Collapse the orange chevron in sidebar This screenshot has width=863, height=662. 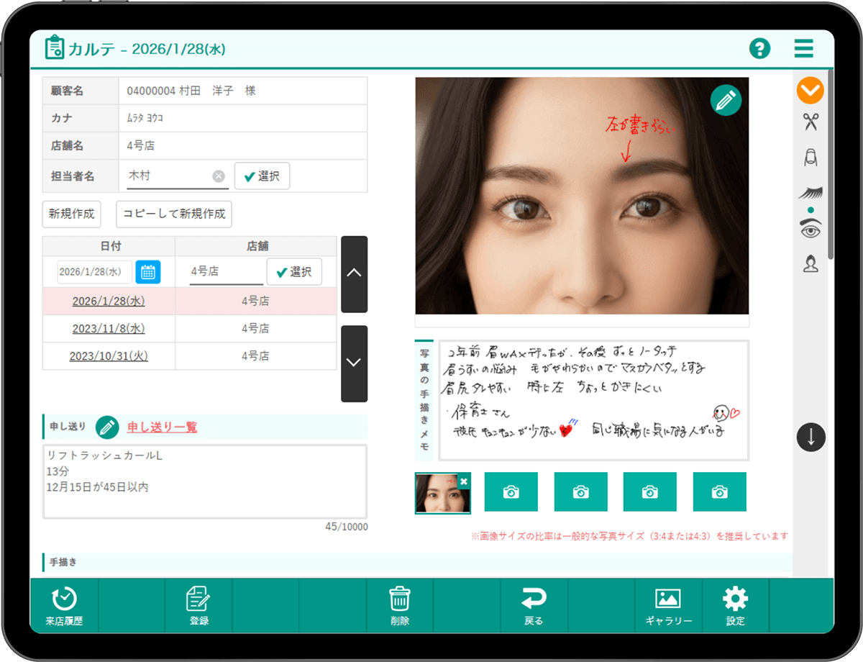coord(811,90)
